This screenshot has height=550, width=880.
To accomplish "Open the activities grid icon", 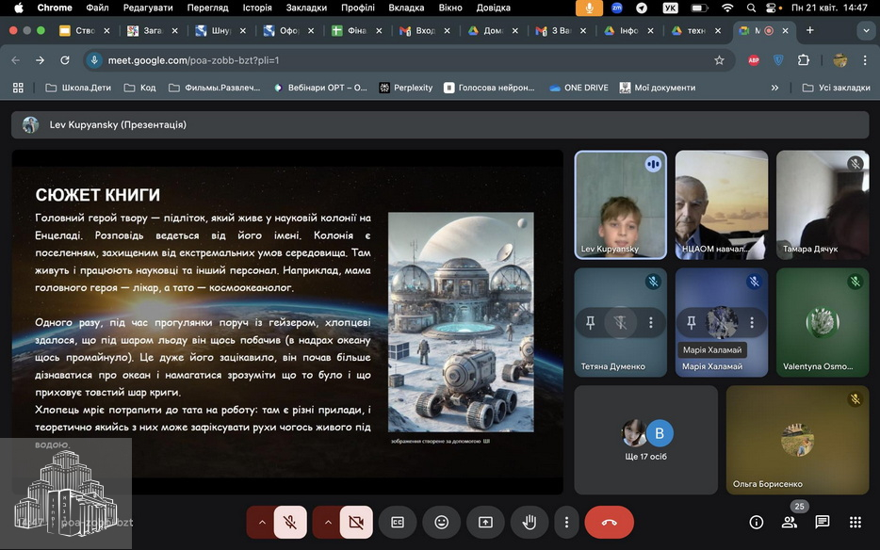I will (855, 522).
